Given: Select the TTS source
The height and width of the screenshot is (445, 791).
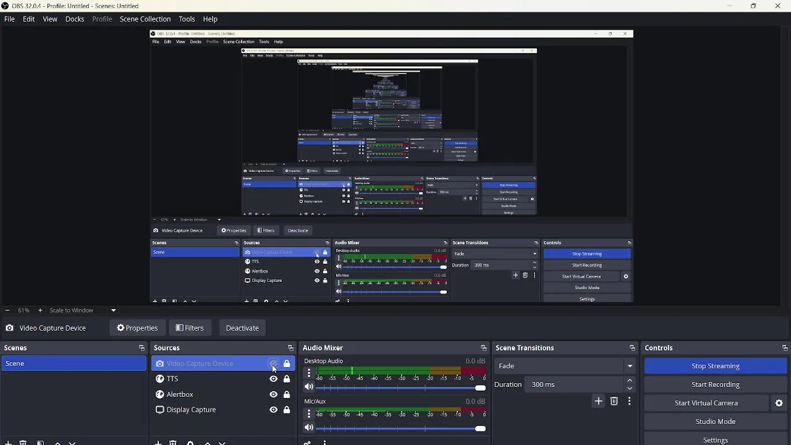Looking at the screenshot, I should tap(172, 379).
